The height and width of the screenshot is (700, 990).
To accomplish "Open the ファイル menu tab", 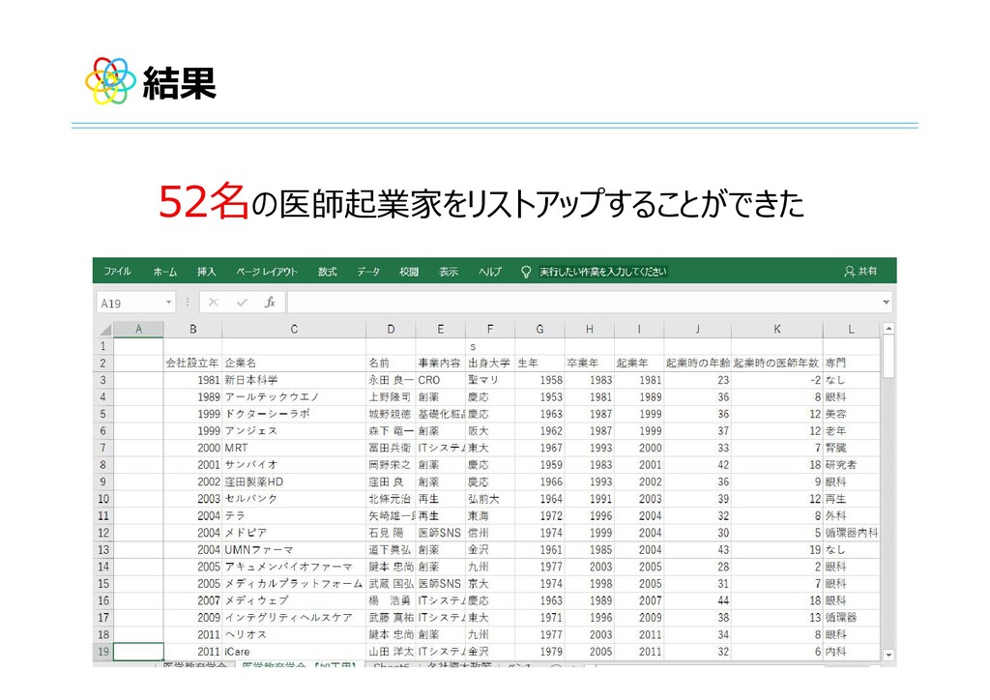I will point(117,272).
